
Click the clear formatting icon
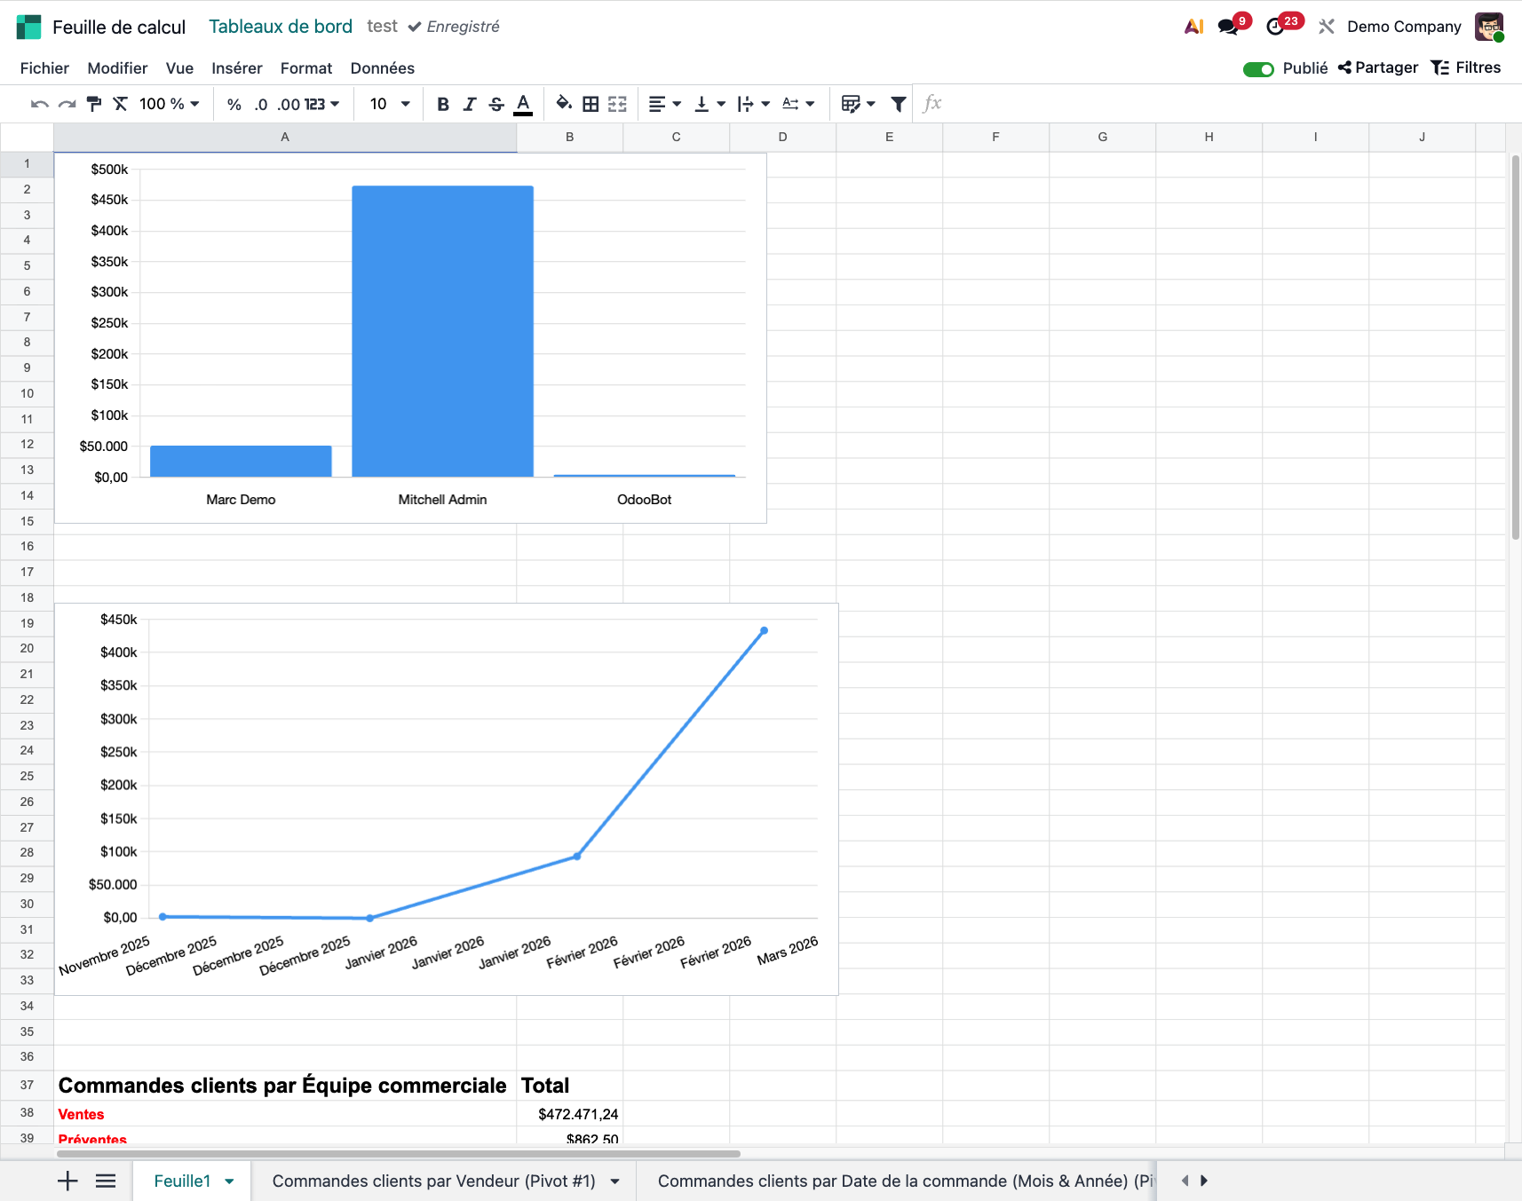(x=121, y=104)
